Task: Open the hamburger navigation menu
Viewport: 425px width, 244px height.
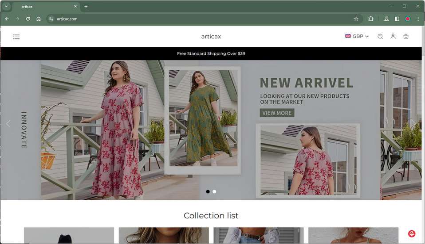Action: [16, 37]
